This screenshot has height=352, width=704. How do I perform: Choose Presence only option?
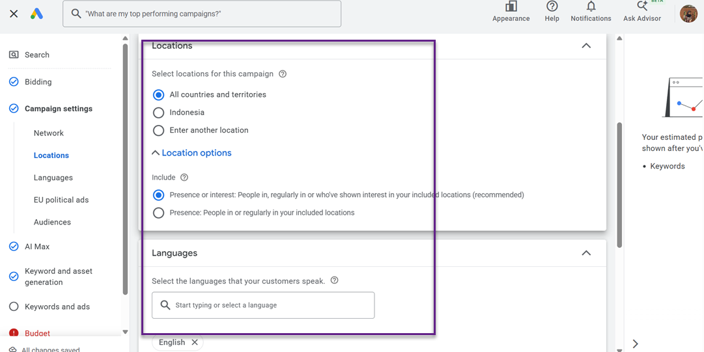coord(158,213)
